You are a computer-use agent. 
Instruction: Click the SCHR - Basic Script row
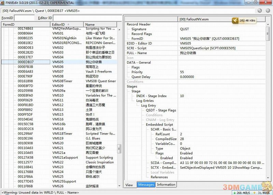195,129
